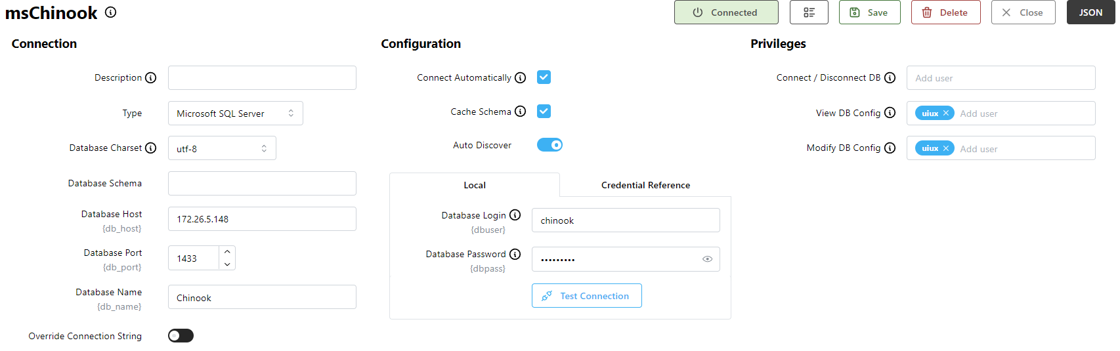The height and width of the screenshot is (351, 1120).
Task: Open the Type dropdown (Microsoft SQL Server)
Action: point(235,114)
